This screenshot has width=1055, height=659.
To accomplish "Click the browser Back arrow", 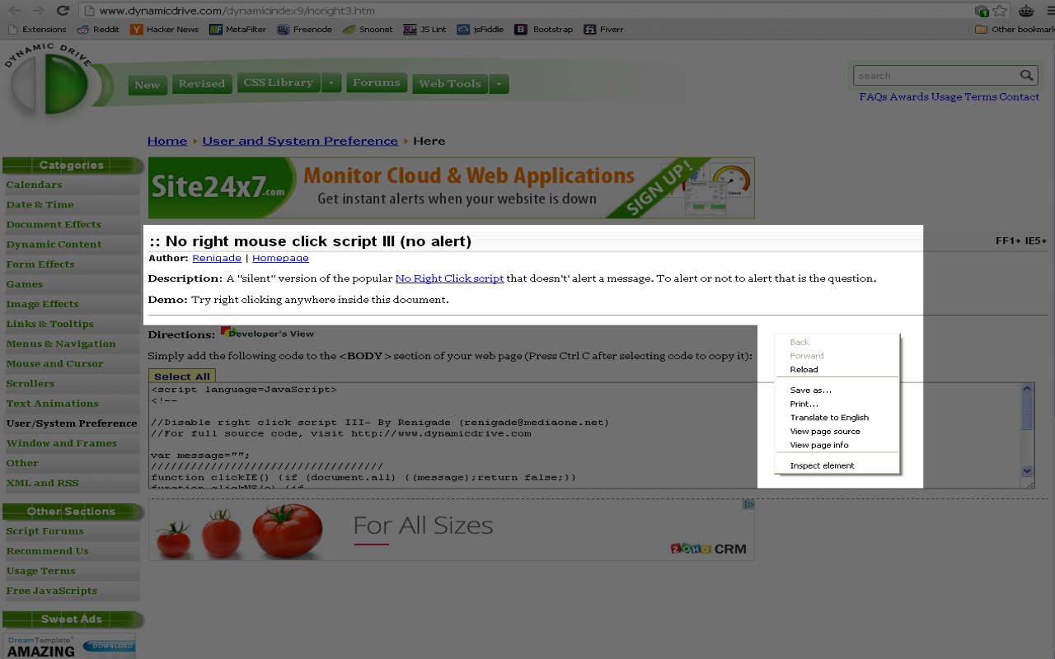I will 15,11.
